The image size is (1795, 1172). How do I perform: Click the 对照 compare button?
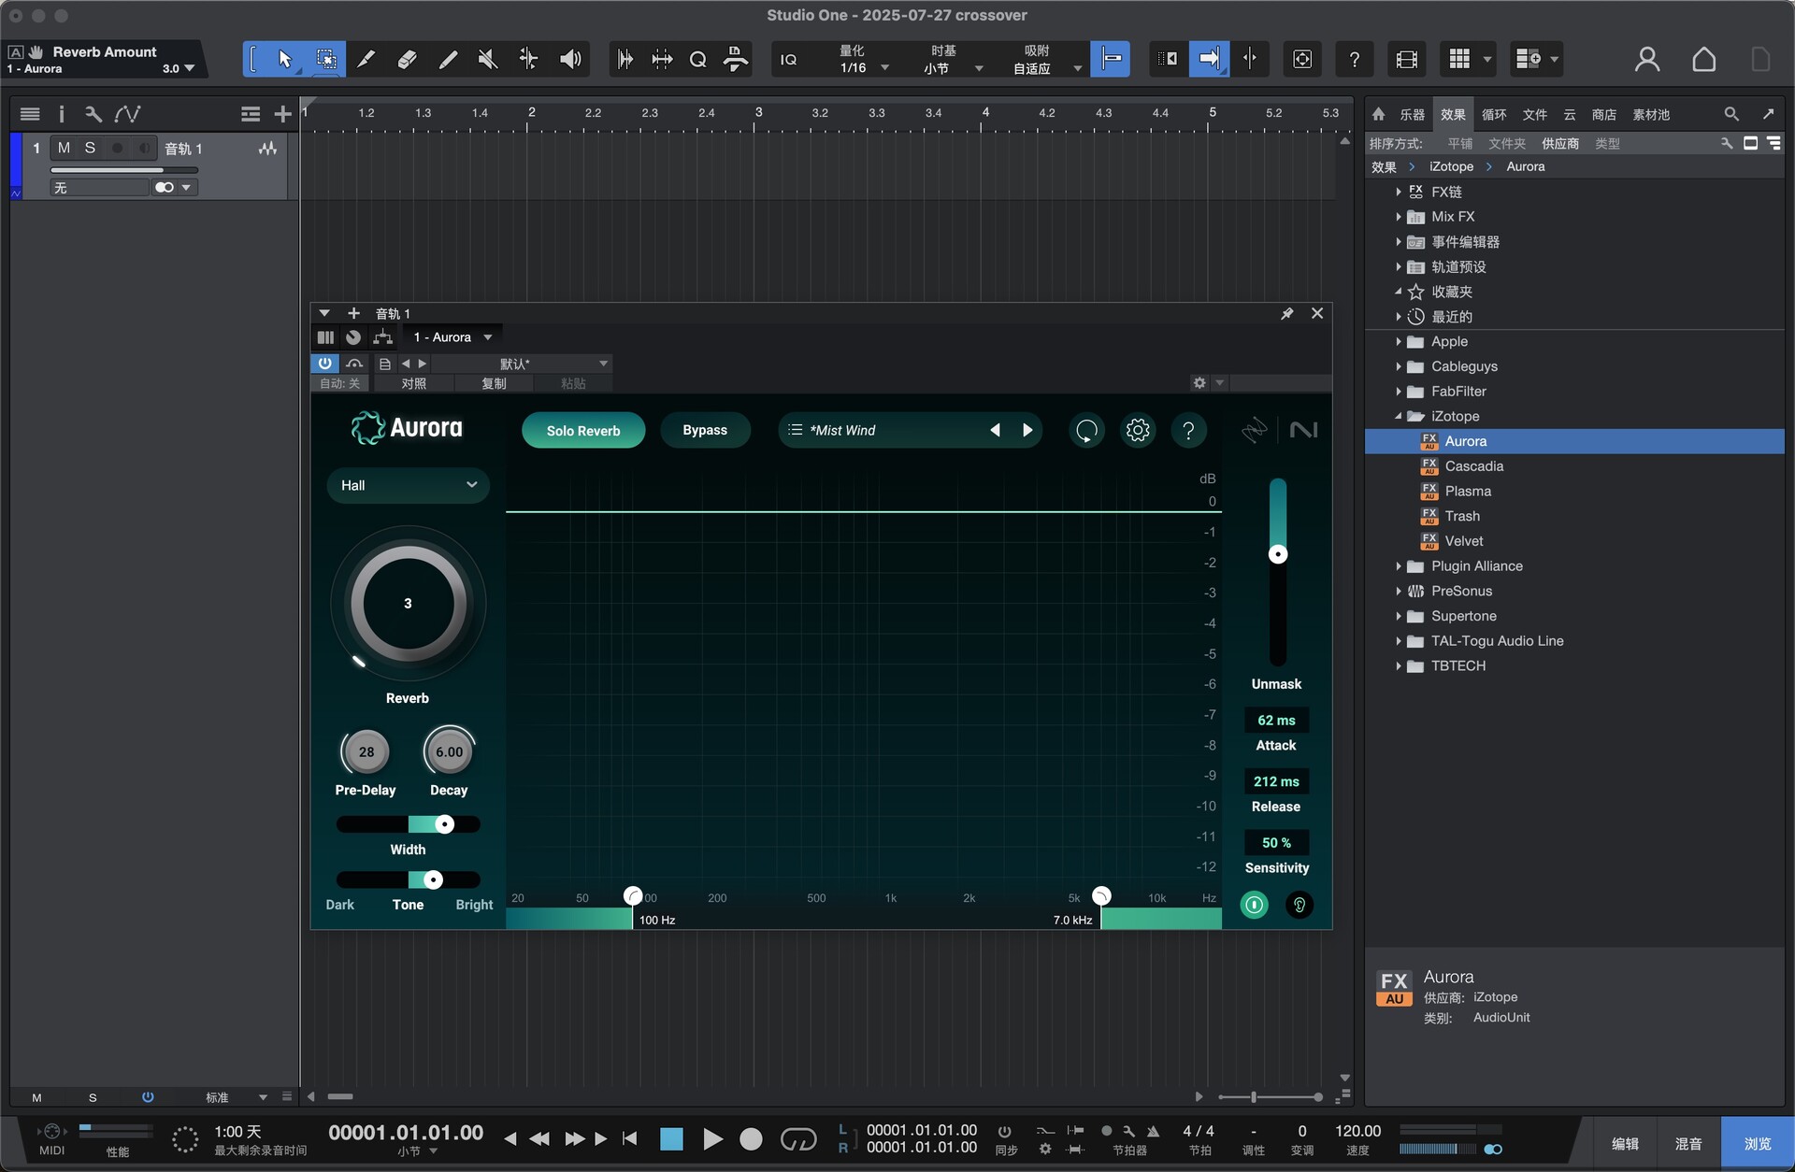point(413,383)
